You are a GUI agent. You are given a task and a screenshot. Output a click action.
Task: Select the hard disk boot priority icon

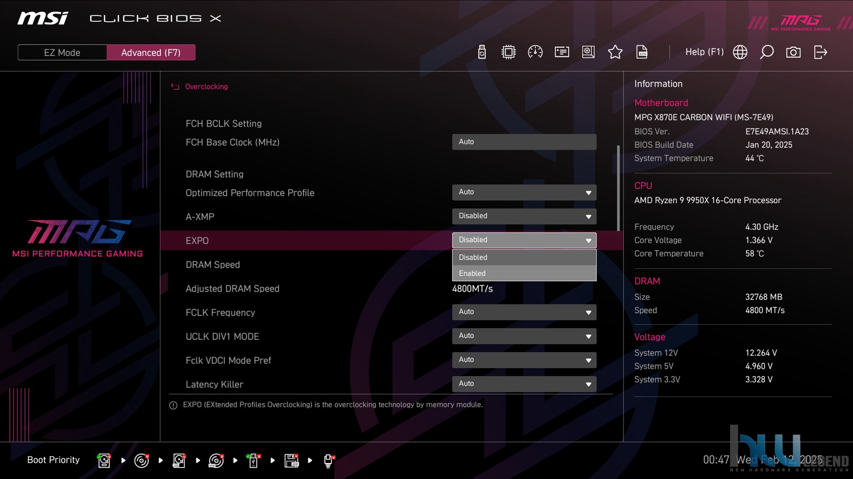coord(104,460)
